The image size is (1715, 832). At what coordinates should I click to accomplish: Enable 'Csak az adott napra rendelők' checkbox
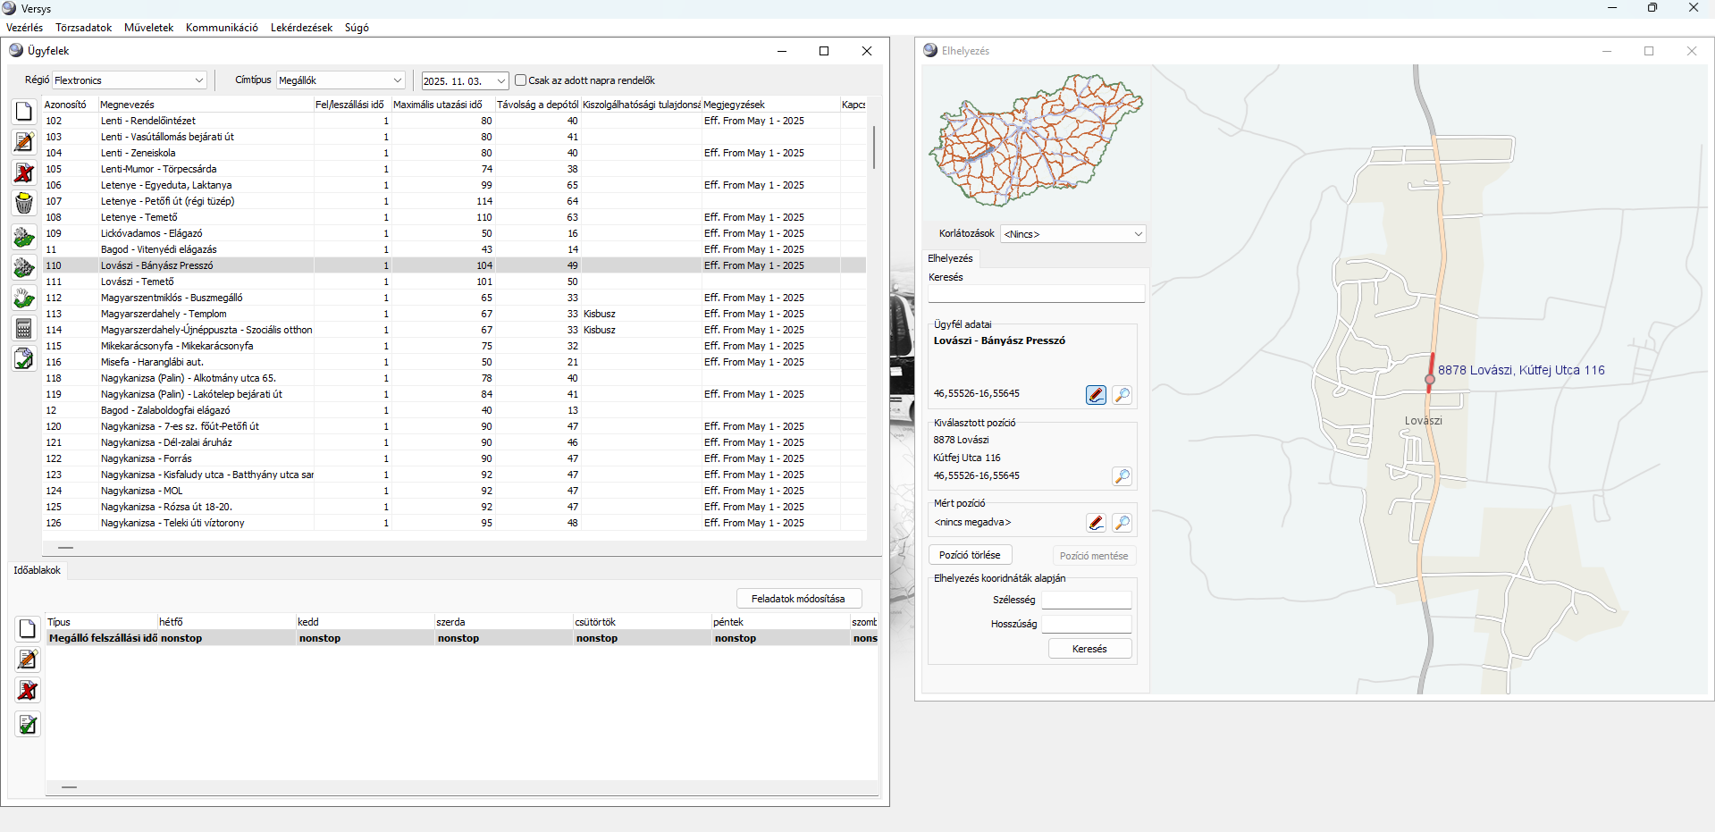pyautogui.click(x=520, y=80)
